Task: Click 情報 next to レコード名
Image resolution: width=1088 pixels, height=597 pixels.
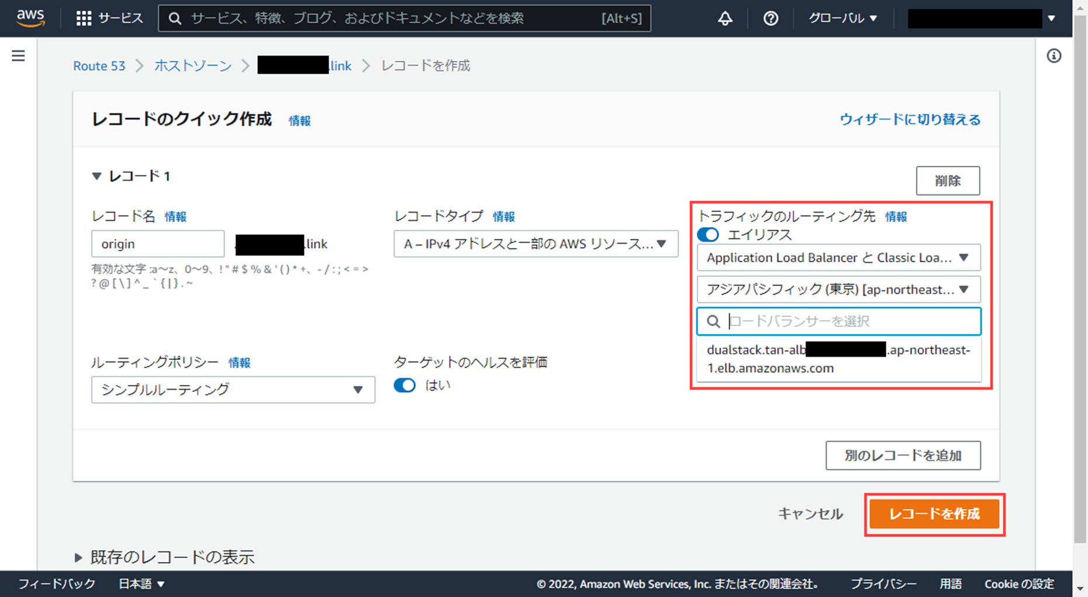Action: point(175,217)
